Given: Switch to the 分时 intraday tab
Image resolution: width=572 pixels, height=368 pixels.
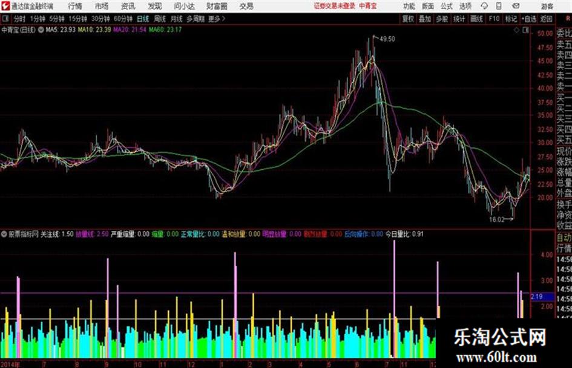Looking at the screenshot, I should click(x=19, y=19).
